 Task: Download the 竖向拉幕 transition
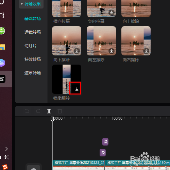tap(112, 12)
